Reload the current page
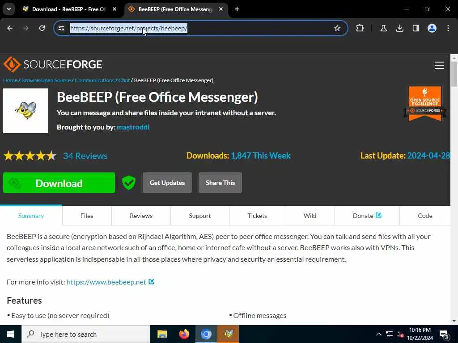 (42, 28)
